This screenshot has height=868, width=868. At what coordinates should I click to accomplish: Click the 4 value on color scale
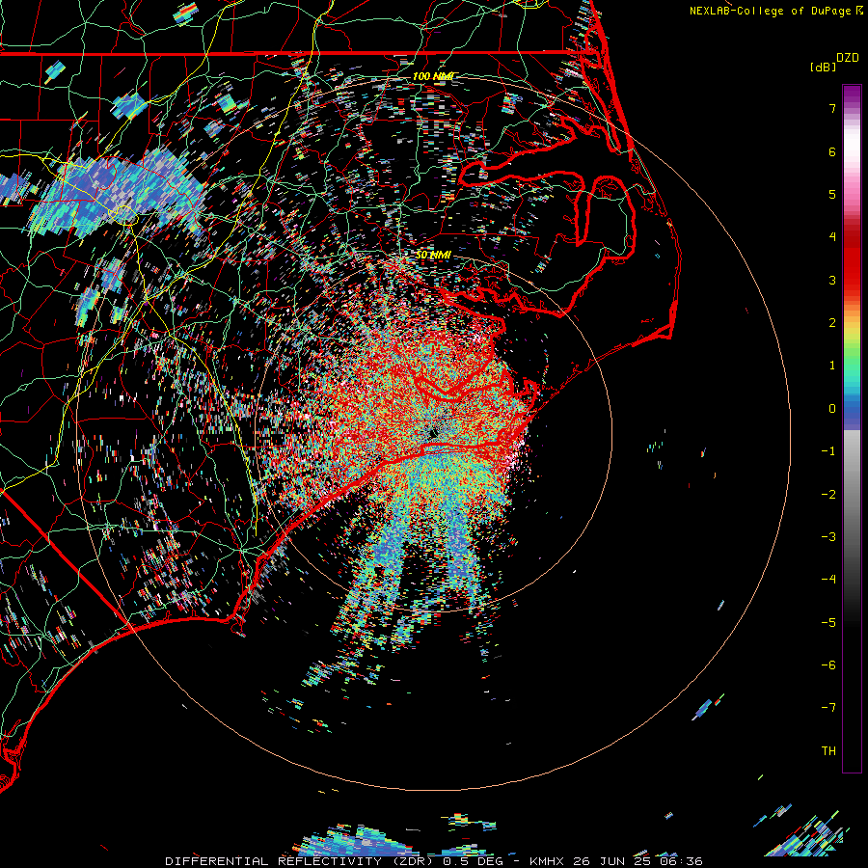pos(832,237)
